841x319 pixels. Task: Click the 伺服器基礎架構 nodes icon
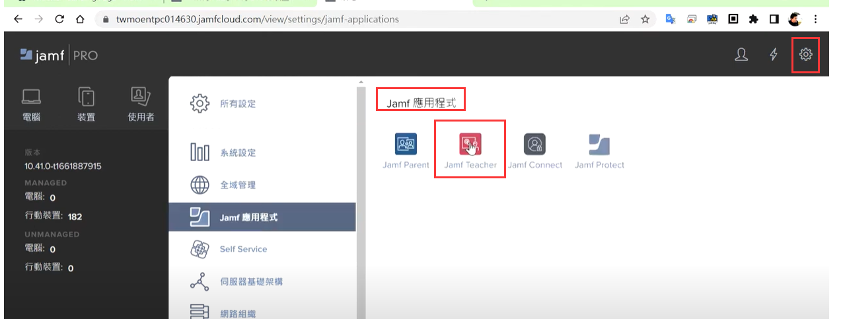pos(200,281)
